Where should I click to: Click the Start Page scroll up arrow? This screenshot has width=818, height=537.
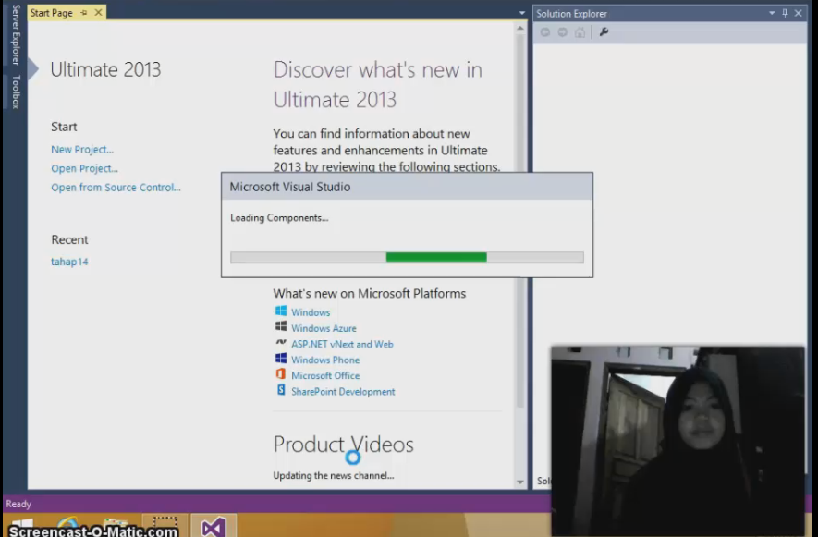click(520, 29)
